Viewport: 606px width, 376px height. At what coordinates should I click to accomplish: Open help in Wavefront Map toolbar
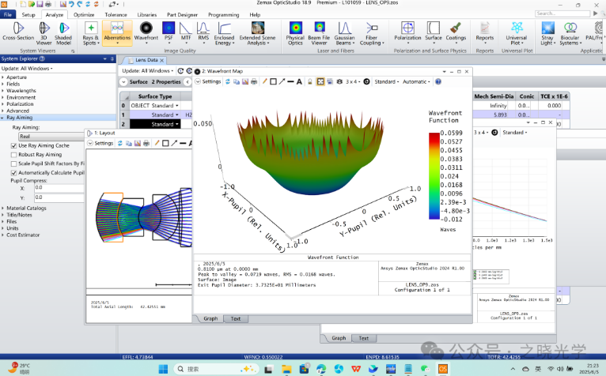tap(437, 81)
